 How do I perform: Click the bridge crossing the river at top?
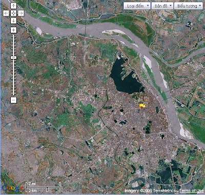pos(86,29)
